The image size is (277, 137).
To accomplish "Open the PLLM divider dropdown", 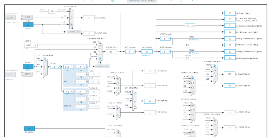I will [55, 67].
